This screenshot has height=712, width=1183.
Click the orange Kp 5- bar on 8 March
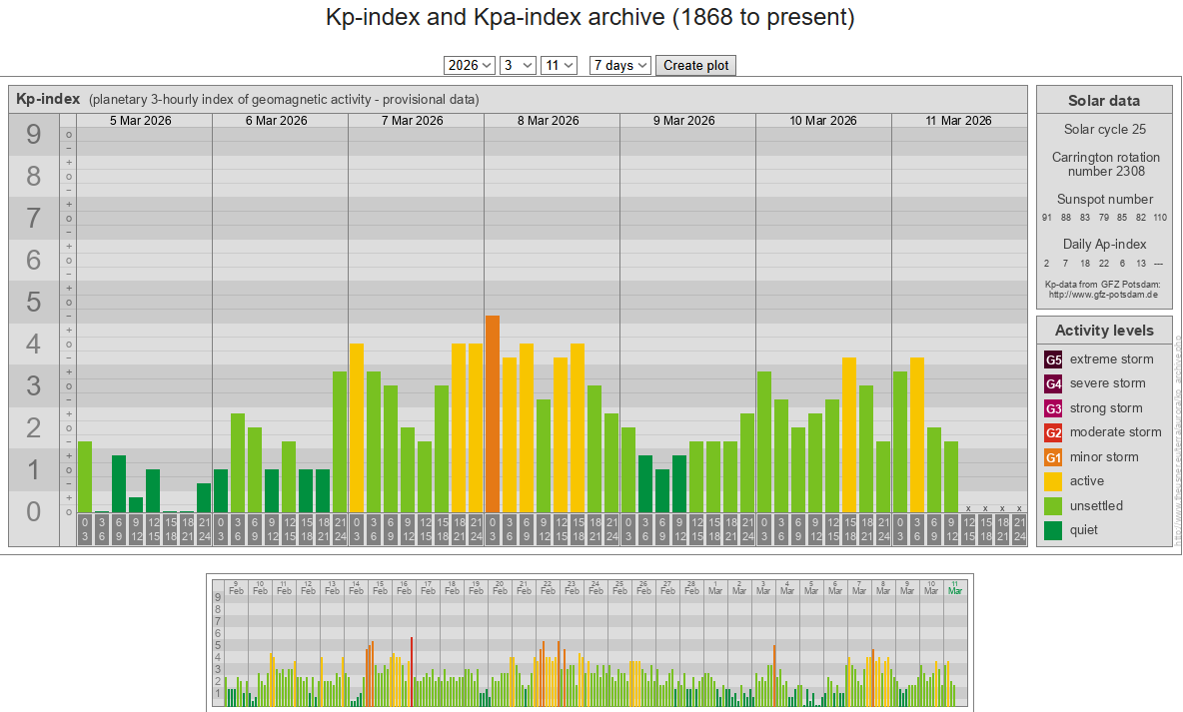[492, 414]
